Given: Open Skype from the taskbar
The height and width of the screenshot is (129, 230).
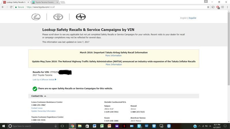Looking at the screenshot, I should tap(139, 126).
